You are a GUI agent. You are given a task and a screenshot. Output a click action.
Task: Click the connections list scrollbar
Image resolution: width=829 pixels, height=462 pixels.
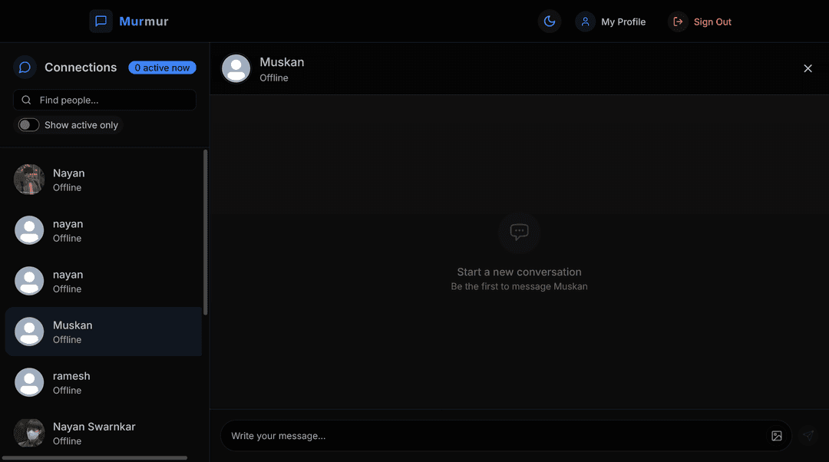tap(204, 230)
